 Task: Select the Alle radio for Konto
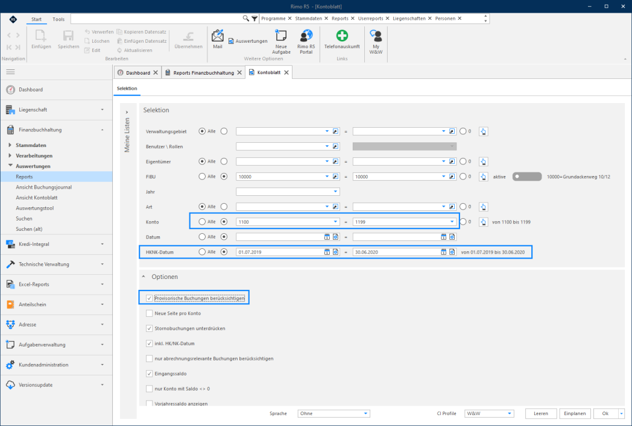click(202, 222)
